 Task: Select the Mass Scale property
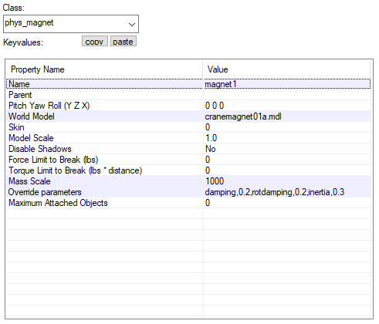(188, 181)
